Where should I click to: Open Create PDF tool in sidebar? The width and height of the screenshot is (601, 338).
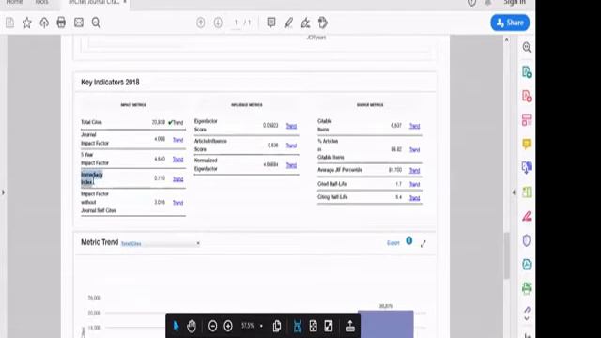[x=527, y=96]
